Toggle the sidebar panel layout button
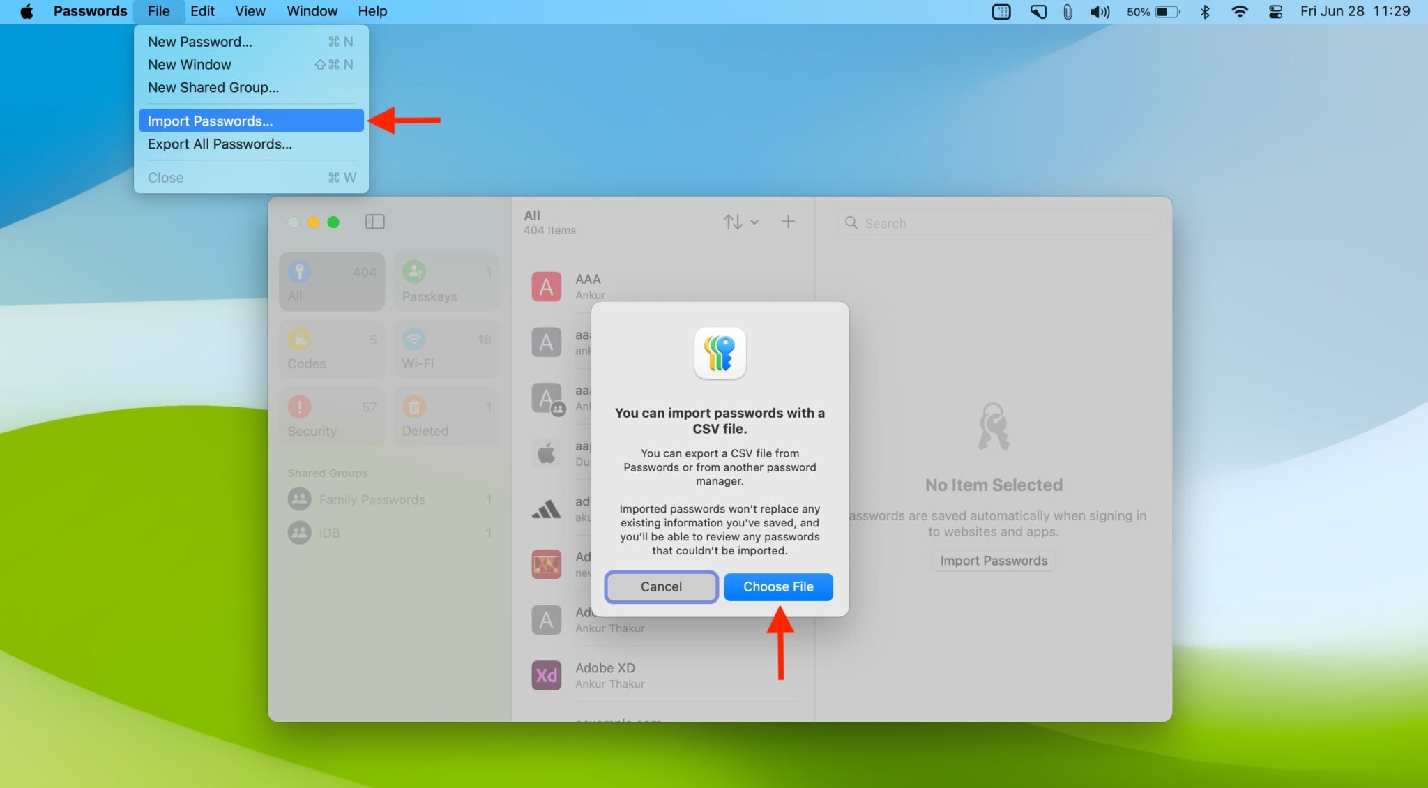Screen dimensions: 1428x788 (x=374, y=222)
